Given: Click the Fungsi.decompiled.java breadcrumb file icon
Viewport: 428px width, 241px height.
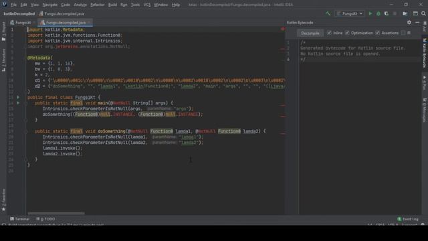Looking at the screenshot, I should pyautogui.click(x=41, y=13).
